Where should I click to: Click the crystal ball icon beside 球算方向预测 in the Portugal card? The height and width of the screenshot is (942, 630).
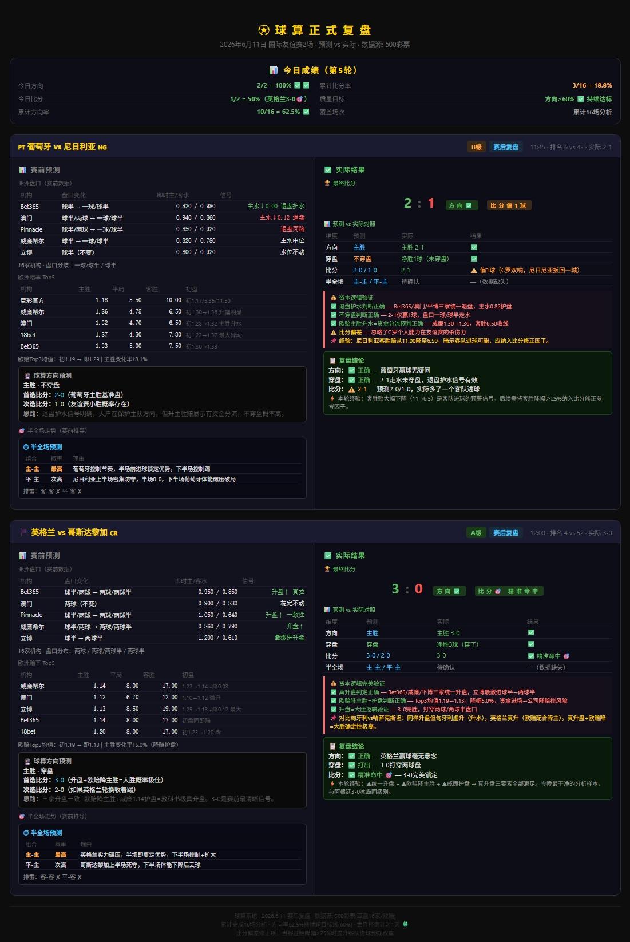(x=27, y=375)
